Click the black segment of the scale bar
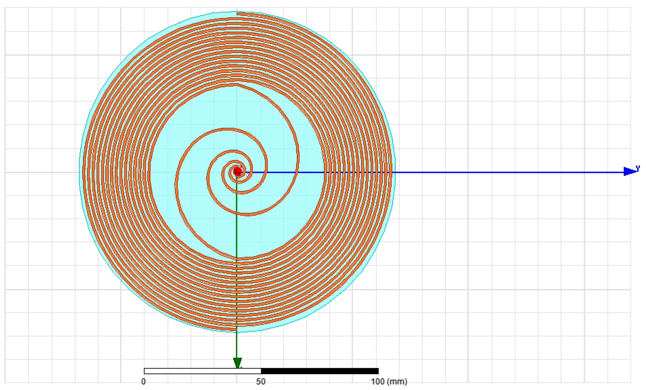 (320, 371)
